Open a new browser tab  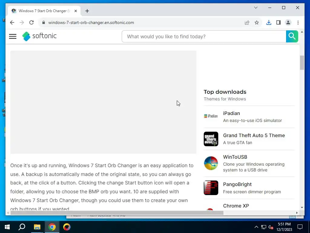pyautogui.click(x=87, y=11)
